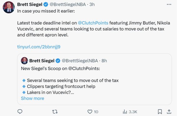Click verified badge next to top Brett Siegel
This screenshot has width=177, height=116.
coord(46,4)
